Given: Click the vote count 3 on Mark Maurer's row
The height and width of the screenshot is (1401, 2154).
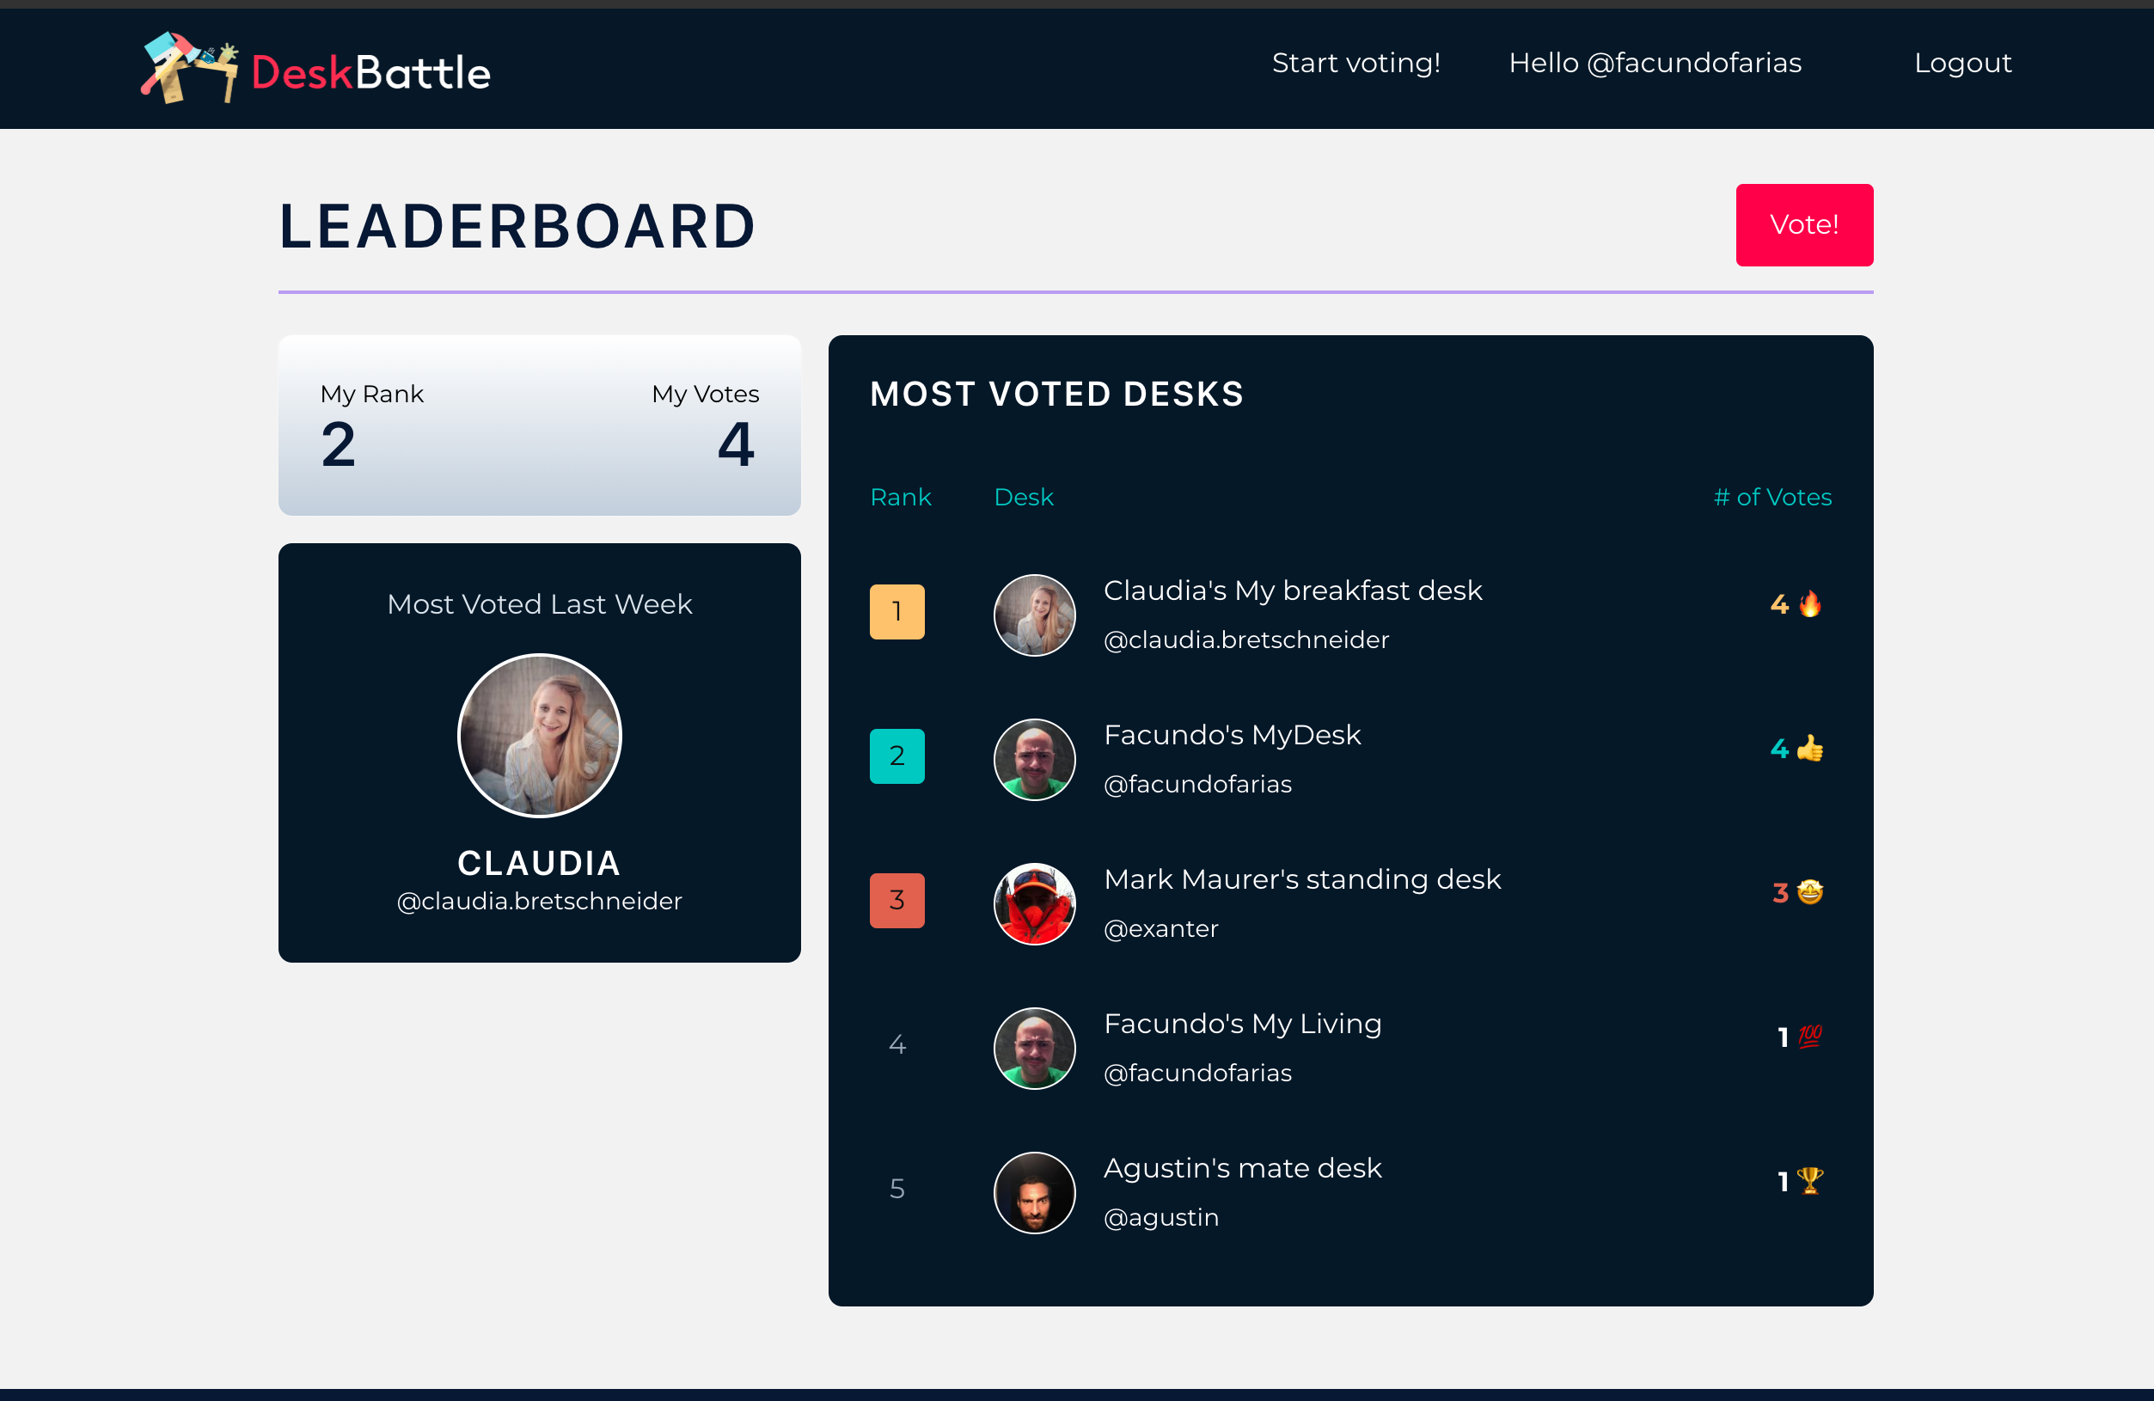Looking at the screenshot, I should pos(1780,893).
